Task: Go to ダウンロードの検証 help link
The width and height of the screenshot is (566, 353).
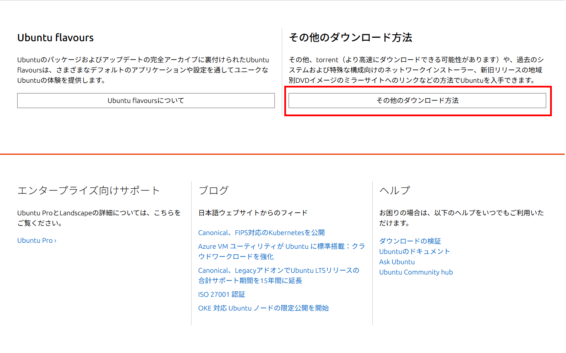Action: [410, 241]
